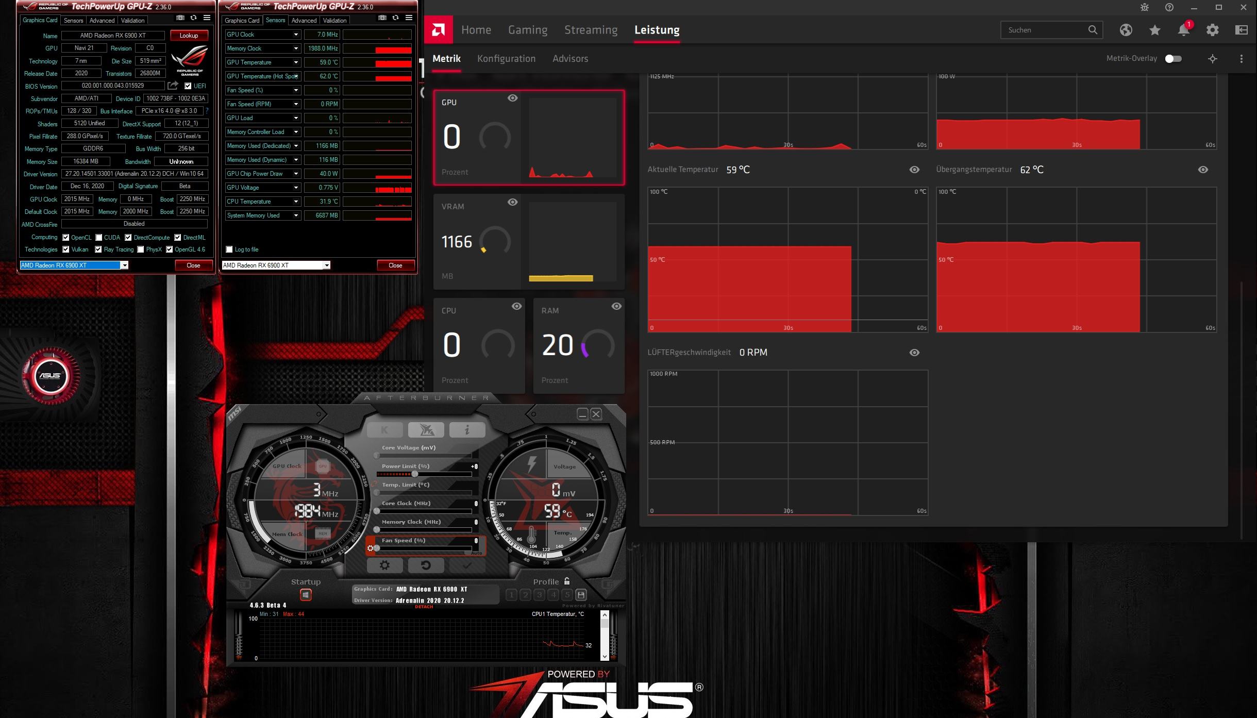The image size is (1257, 718).
Task: Toggle eye icon for Aktuelle Temperatur graph
Action: pos(914,170)
